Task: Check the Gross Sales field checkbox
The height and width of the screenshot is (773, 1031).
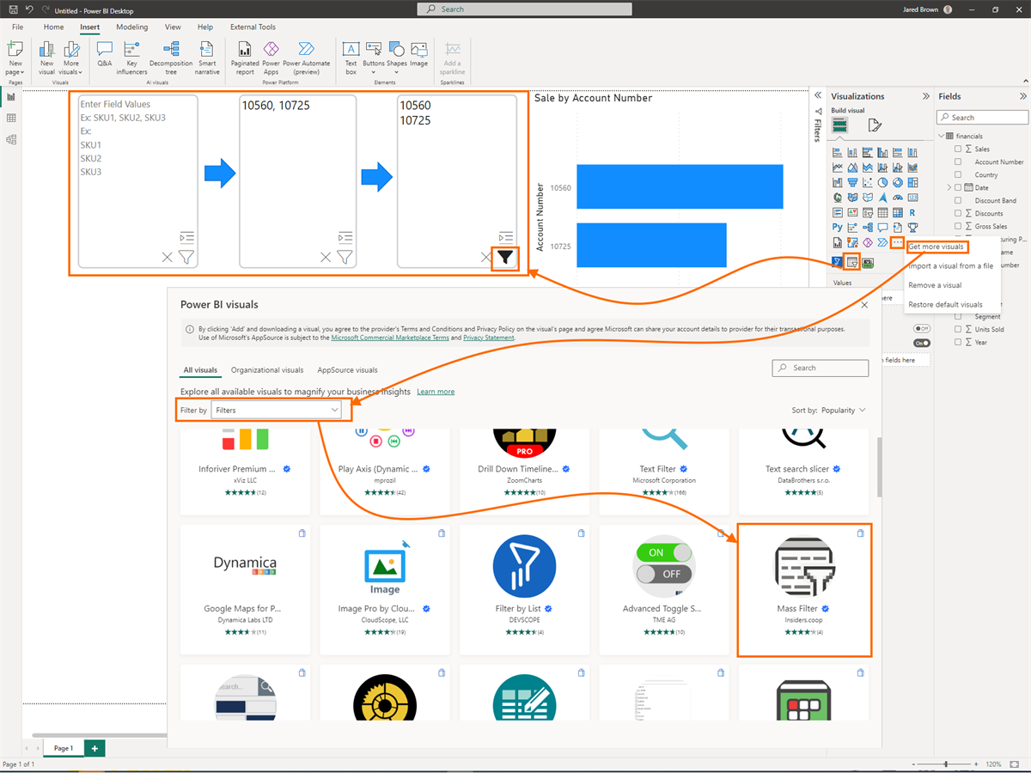Action: [x=958, y=226]
